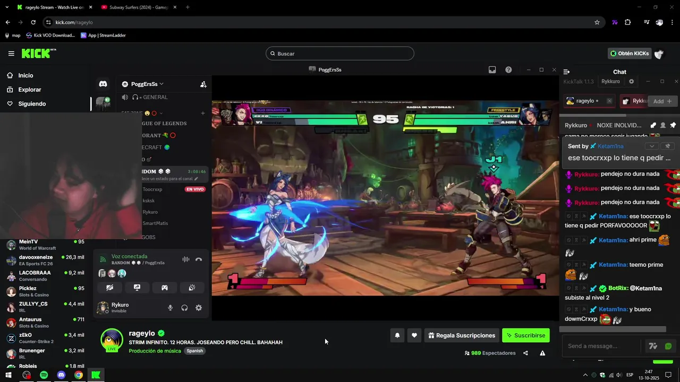The image size is (680, 382).
Task: Open the Discord invite people icon
Action: click(x=203, y=84)
